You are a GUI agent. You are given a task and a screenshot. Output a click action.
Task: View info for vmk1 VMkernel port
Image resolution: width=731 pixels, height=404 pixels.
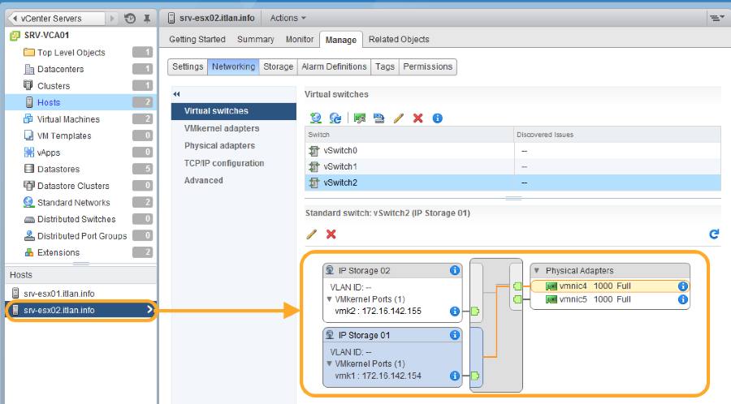tap(455, 376)
